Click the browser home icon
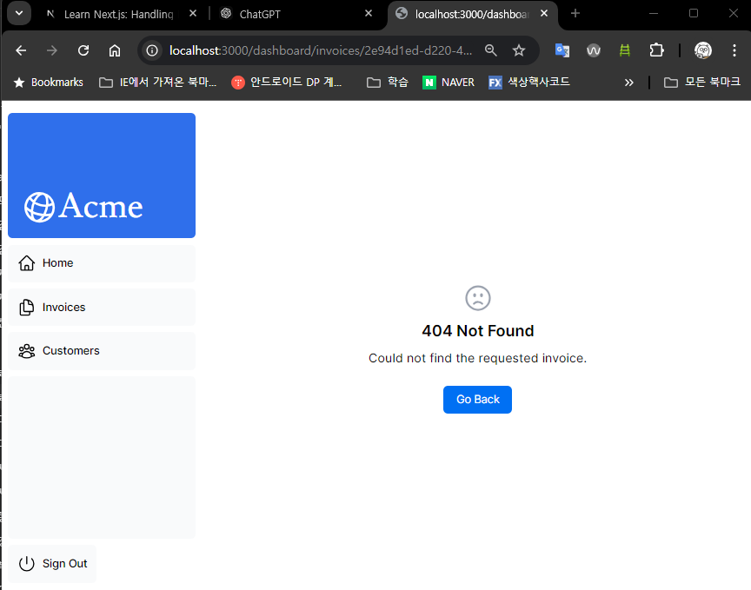Image resolution: width=751 pixels, height=590 pixels. pyautogui.click(x=115, y=50)
